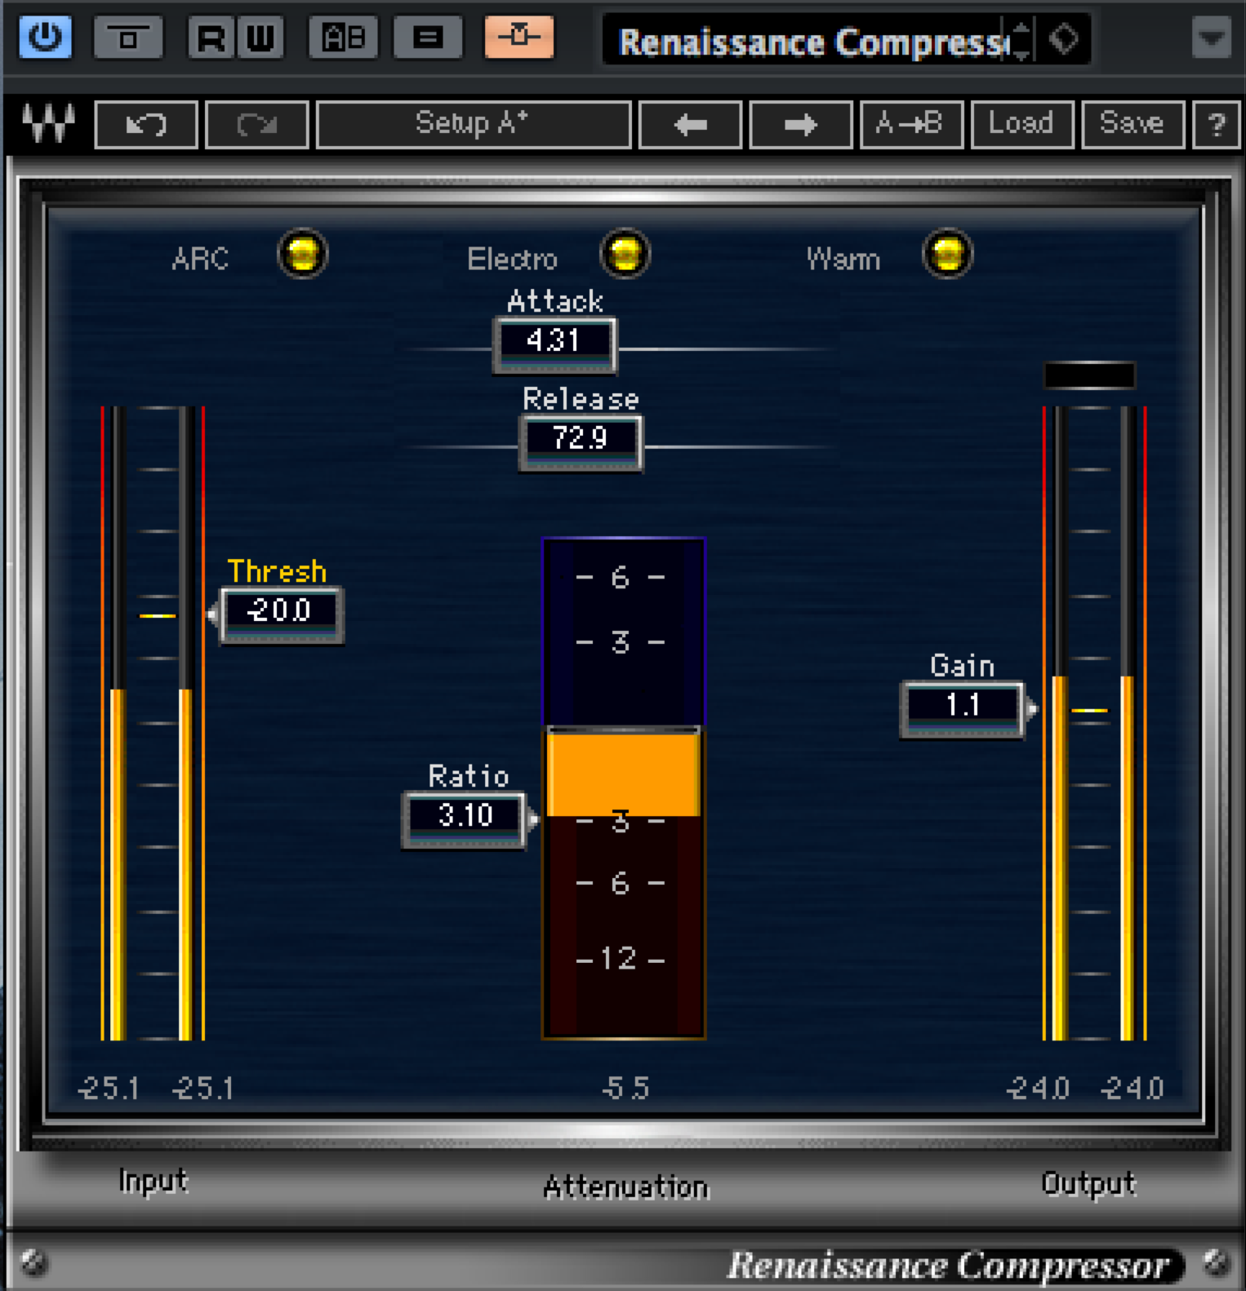This screenshot has width=1246, height=1291.
Task: Click the Thresh value box -20.0
Action: (281, 614)
